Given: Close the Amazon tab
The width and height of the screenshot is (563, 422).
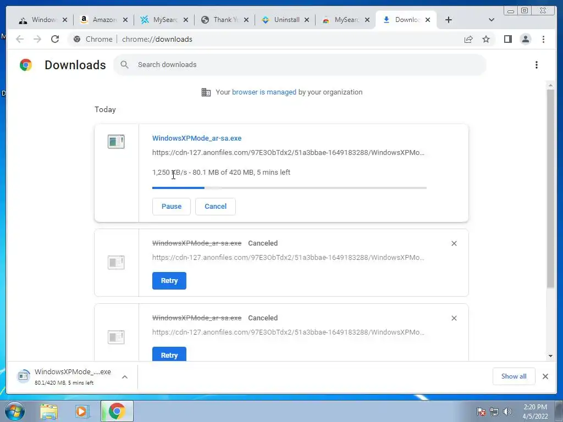Looking at the screenshot, I should point(125,20).
